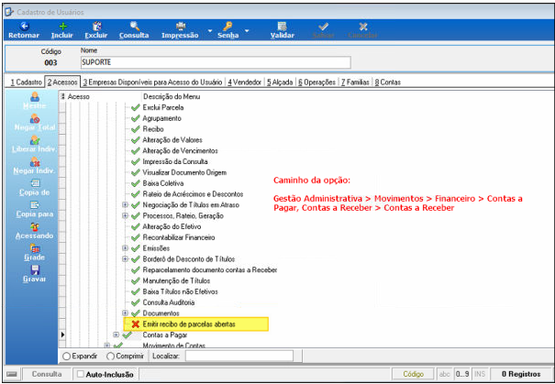Viewport: 555px width, 384px height.
Task: Select Baixa Títulos não Efetivos row
Action: [180, 291]
